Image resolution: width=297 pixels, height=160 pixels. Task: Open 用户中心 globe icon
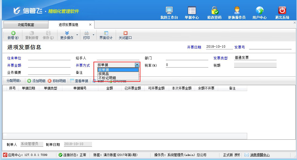[x=259, y=11]
